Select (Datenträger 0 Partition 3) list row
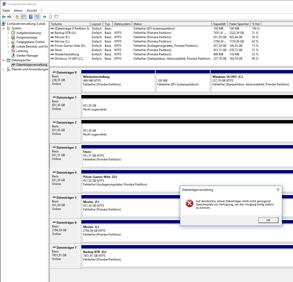 coord(155,29)
